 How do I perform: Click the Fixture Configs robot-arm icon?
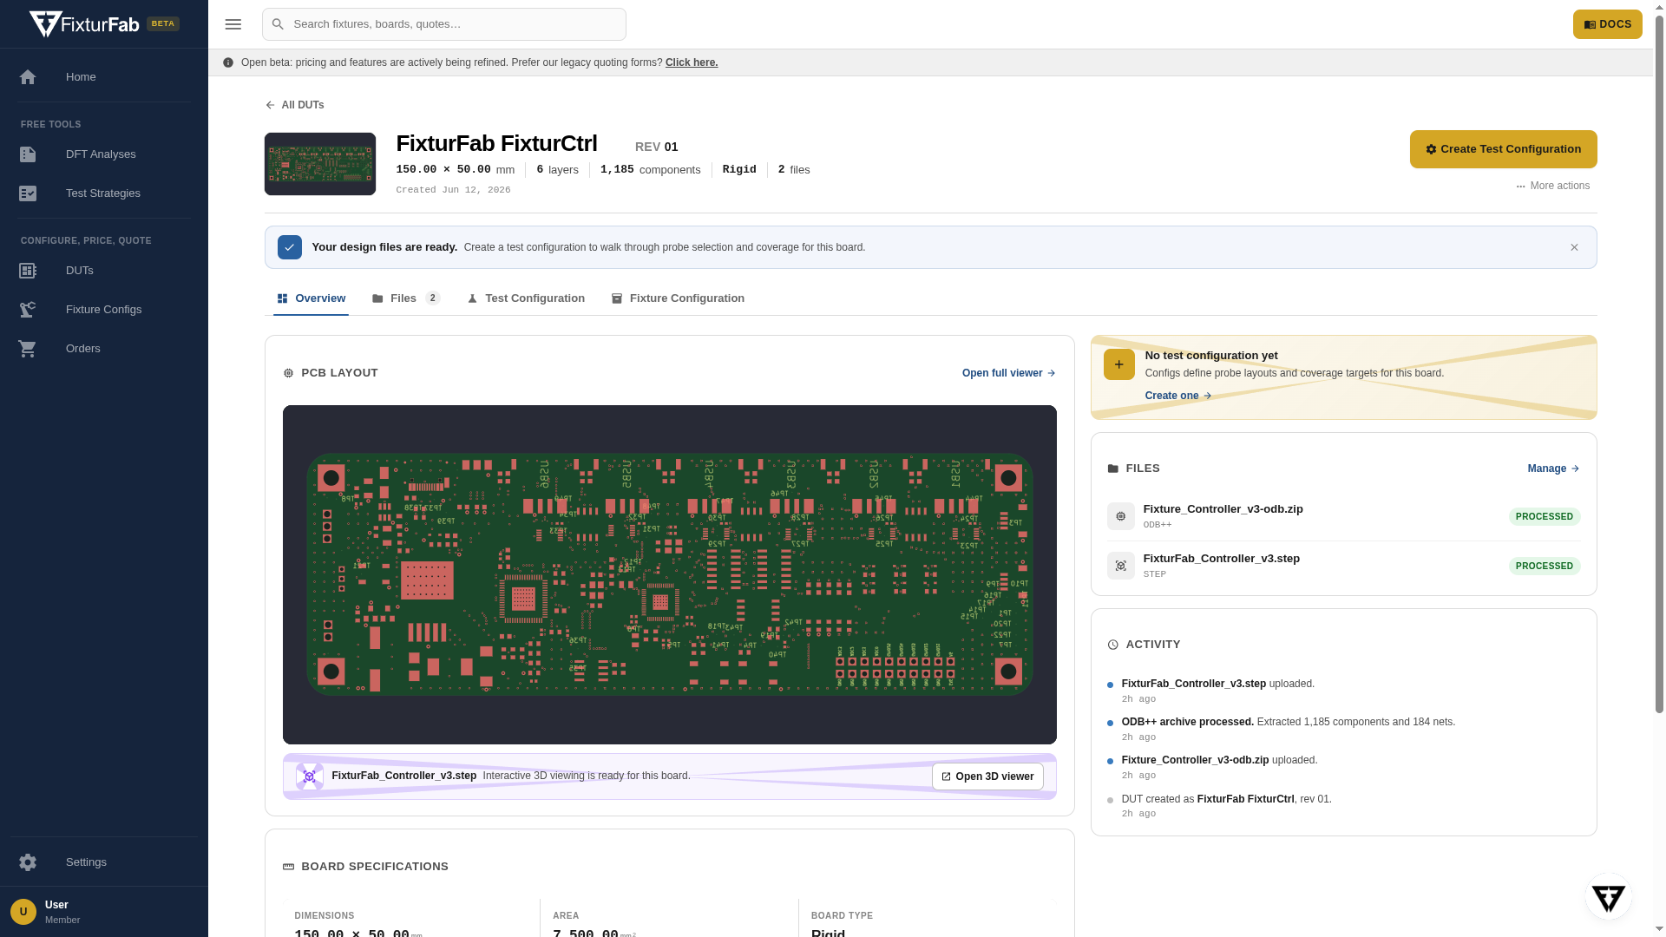[x=28, y=310]
